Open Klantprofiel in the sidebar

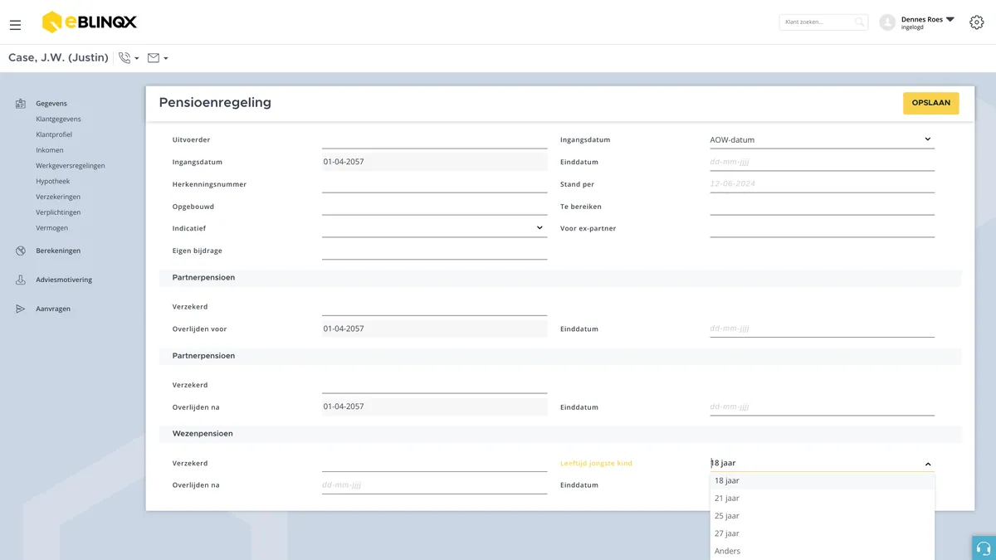click(x=54, y=134)
